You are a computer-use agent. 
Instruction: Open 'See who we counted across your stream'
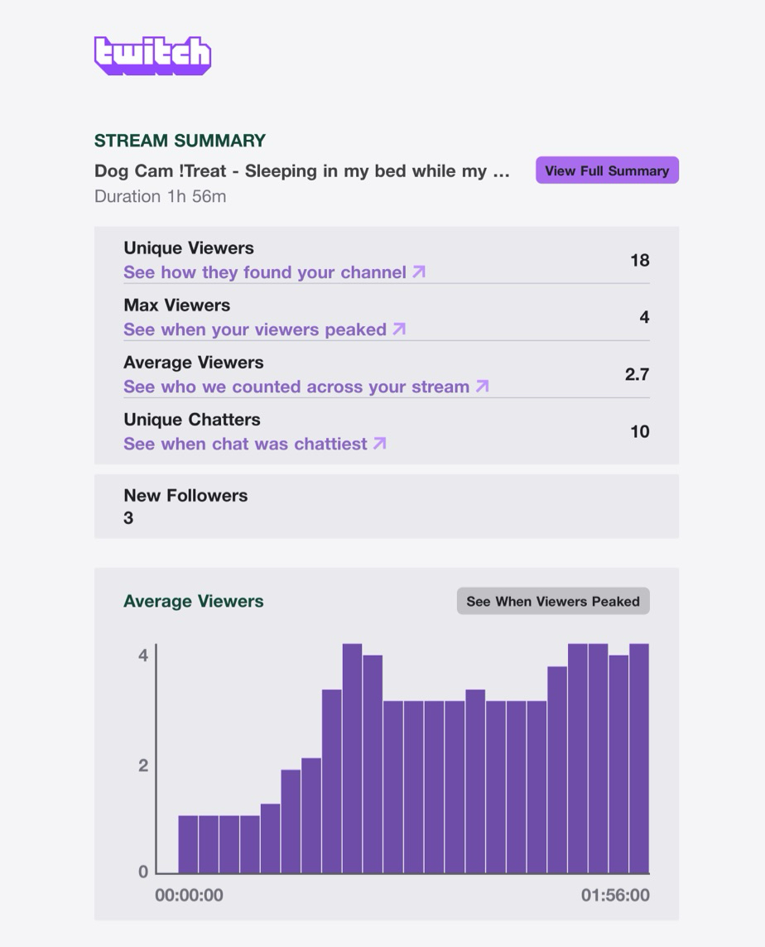(x=296, y=387)
